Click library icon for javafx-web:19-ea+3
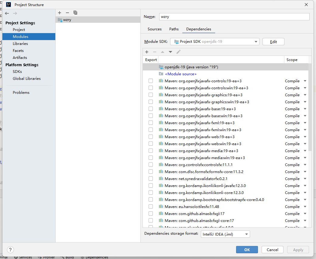Viewport: 316px width, 259px height. tap(161, 137)
